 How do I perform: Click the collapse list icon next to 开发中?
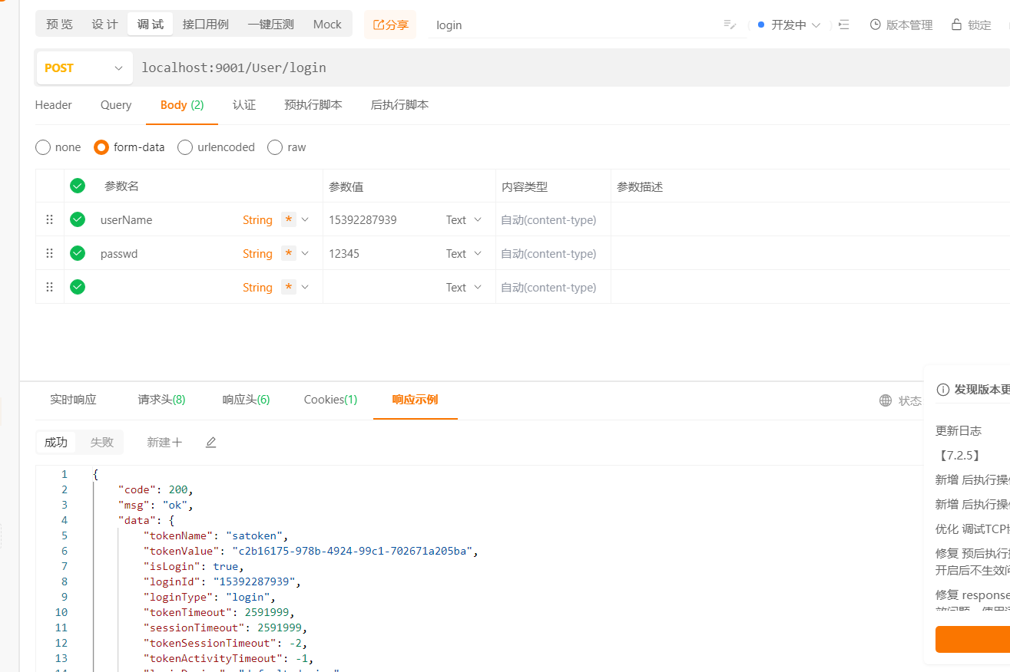point(844,25)
